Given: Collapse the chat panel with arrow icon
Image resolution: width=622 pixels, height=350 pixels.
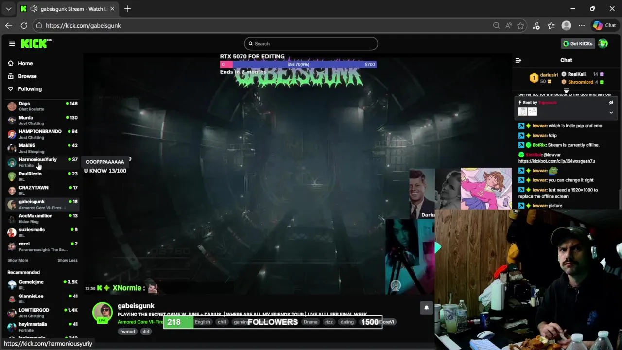Looking at the screenshot, I should coord(518,60).
